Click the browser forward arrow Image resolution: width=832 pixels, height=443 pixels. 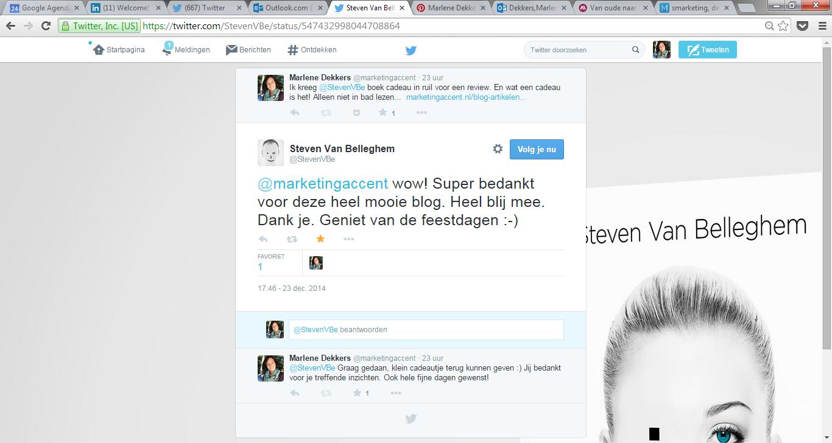click(28, 26)
